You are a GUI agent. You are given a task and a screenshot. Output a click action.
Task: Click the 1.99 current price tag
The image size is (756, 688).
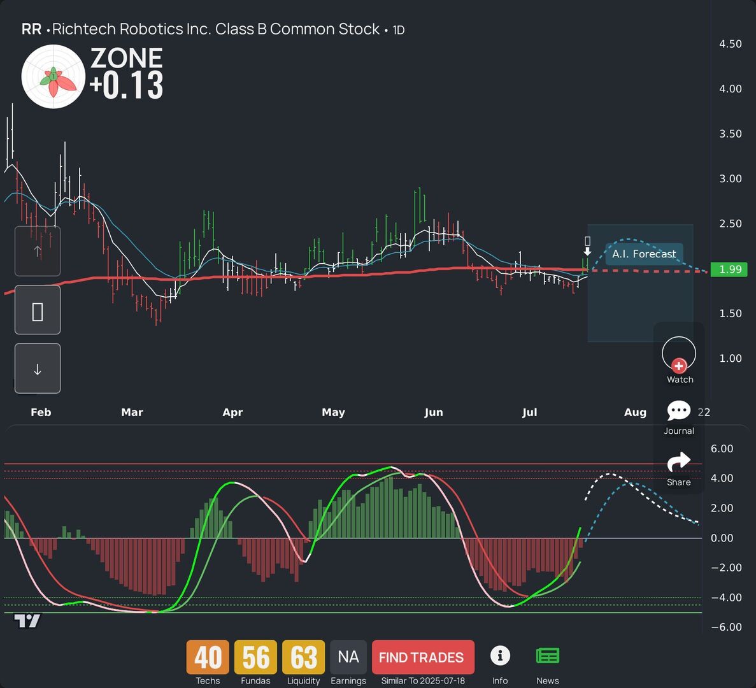[x=730, y=269]
